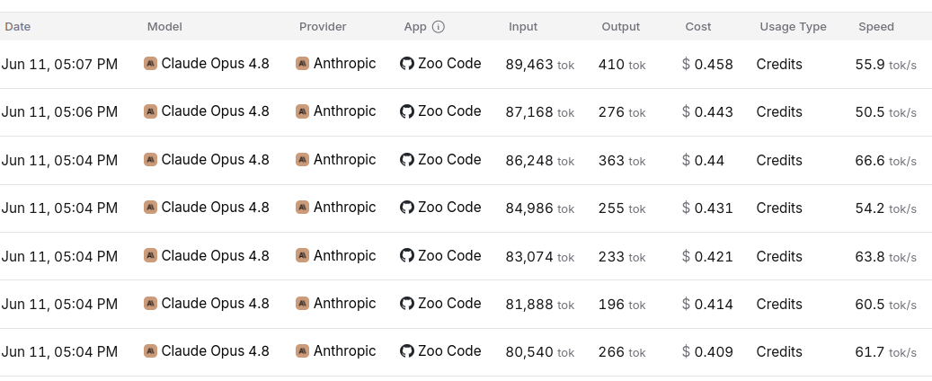Click the 66.6 tok/s speed value
This screenshot has height=381, width=932.
point(885,161)
